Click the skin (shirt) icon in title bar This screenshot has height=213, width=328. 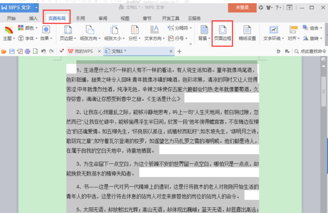[x=268, y=7]
